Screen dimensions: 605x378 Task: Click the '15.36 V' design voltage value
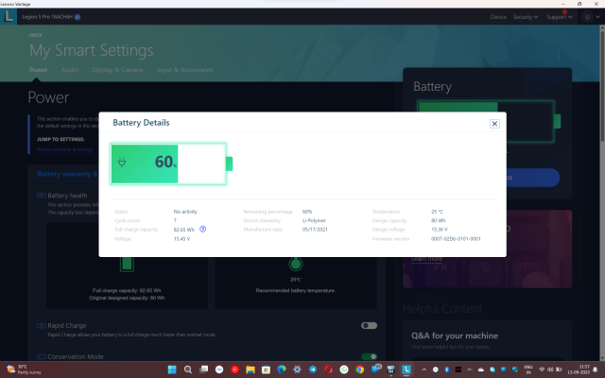click(439, 229)
